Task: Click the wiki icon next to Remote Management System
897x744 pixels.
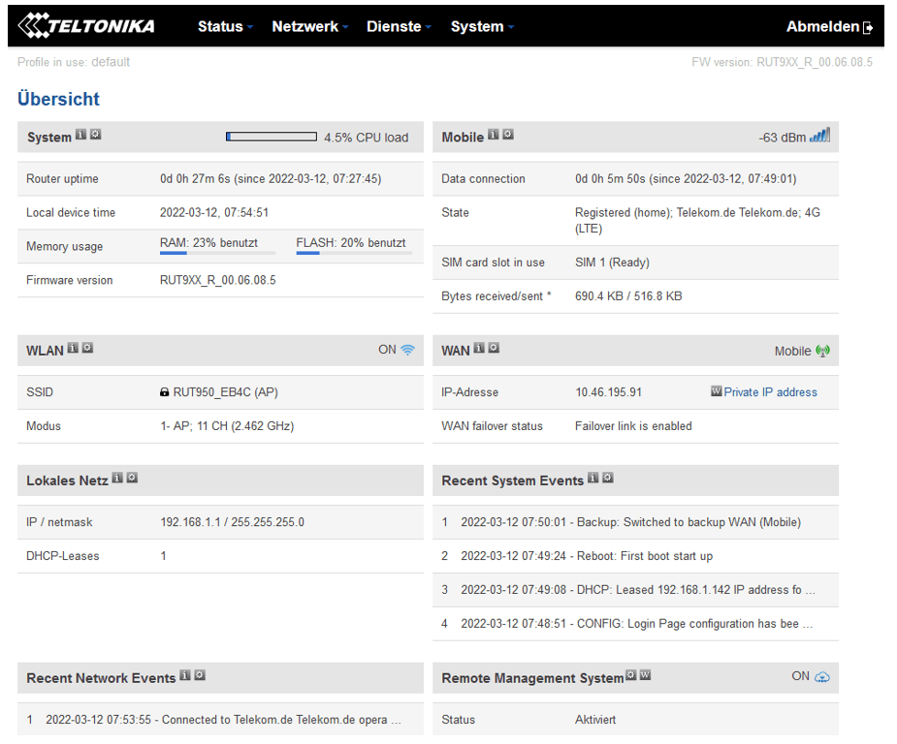Action: (x=645, y=676)
